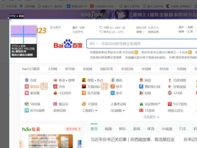This screenshot has height=148, width=197.
Task: Click the 爱淘宝 icon
Action: pos(27,86)
